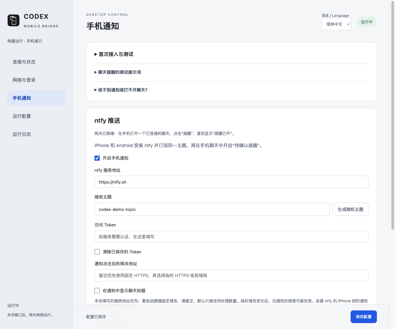Viewport: 395px width, 329px height.
Task: Uncheck the 开启手机通知 checkbox
Action: coord(97,158)
